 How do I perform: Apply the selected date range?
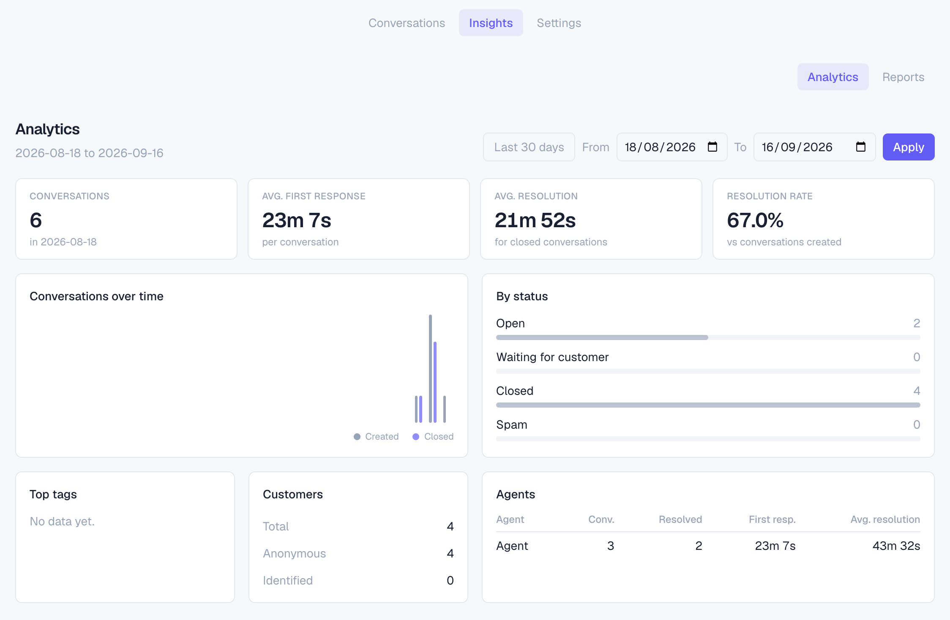[x=908, y=147]
